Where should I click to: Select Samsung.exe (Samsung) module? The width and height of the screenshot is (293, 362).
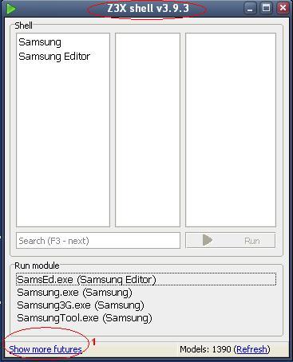(74, 293)
